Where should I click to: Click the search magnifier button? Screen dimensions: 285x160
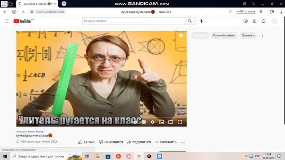tap(190, 21)
